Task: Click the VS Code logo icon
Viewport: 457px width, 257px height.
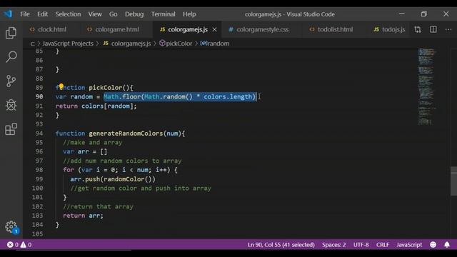Action: point(8,14)
